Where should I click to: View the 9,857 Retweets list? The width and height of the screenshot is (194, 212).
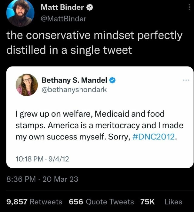coord(34,202)
